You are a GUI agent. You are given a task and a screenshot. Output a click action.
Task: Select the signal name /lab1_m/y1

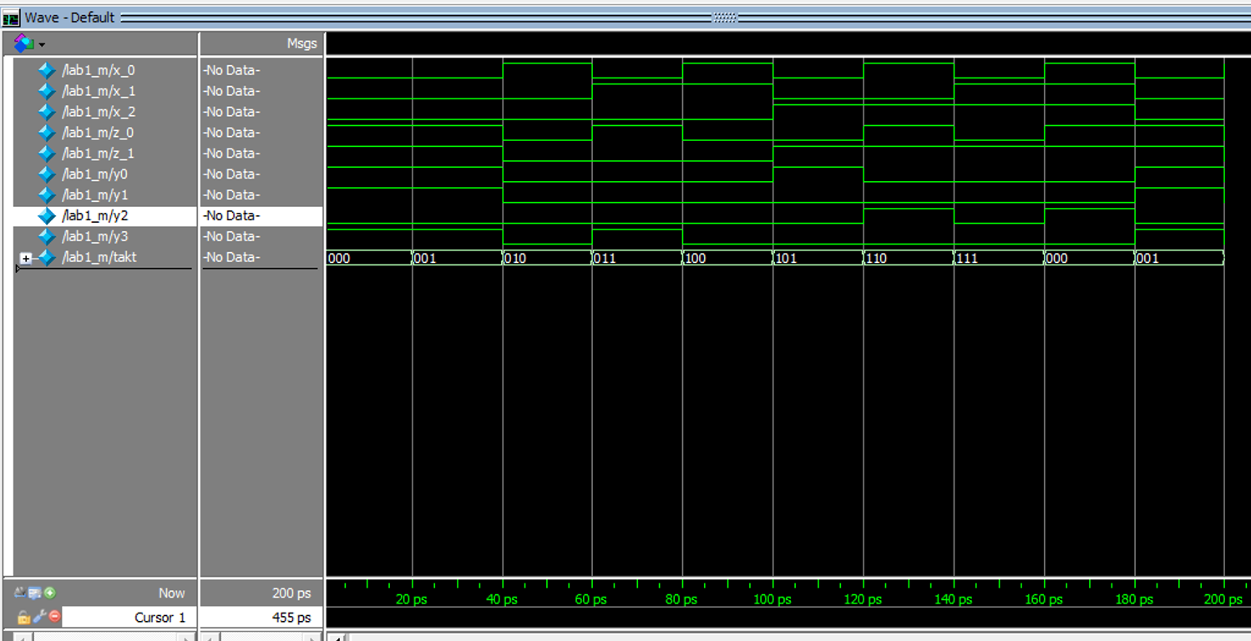[x=94, y=194]
